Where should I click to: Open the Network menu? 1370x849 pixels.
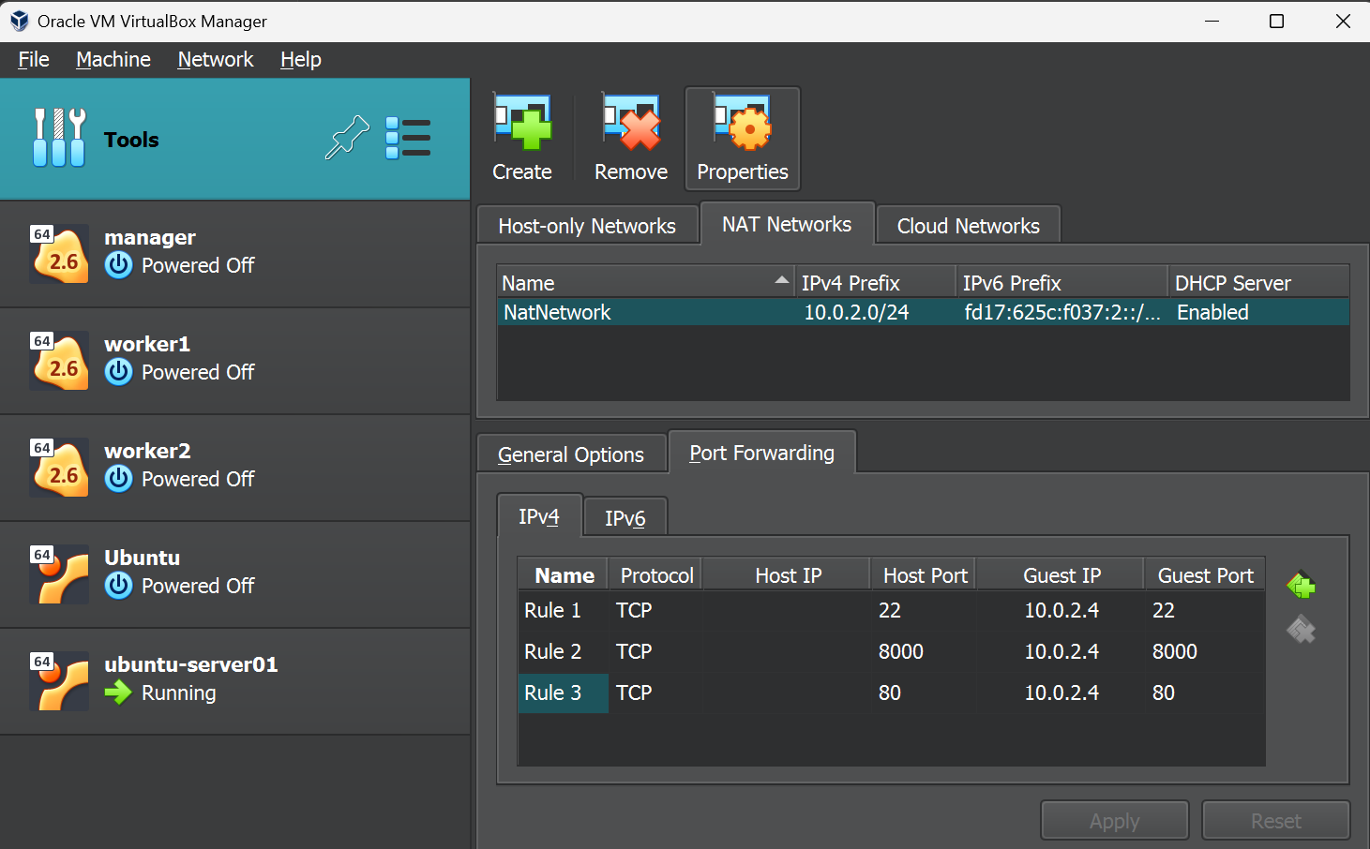(x=216, y=60)
